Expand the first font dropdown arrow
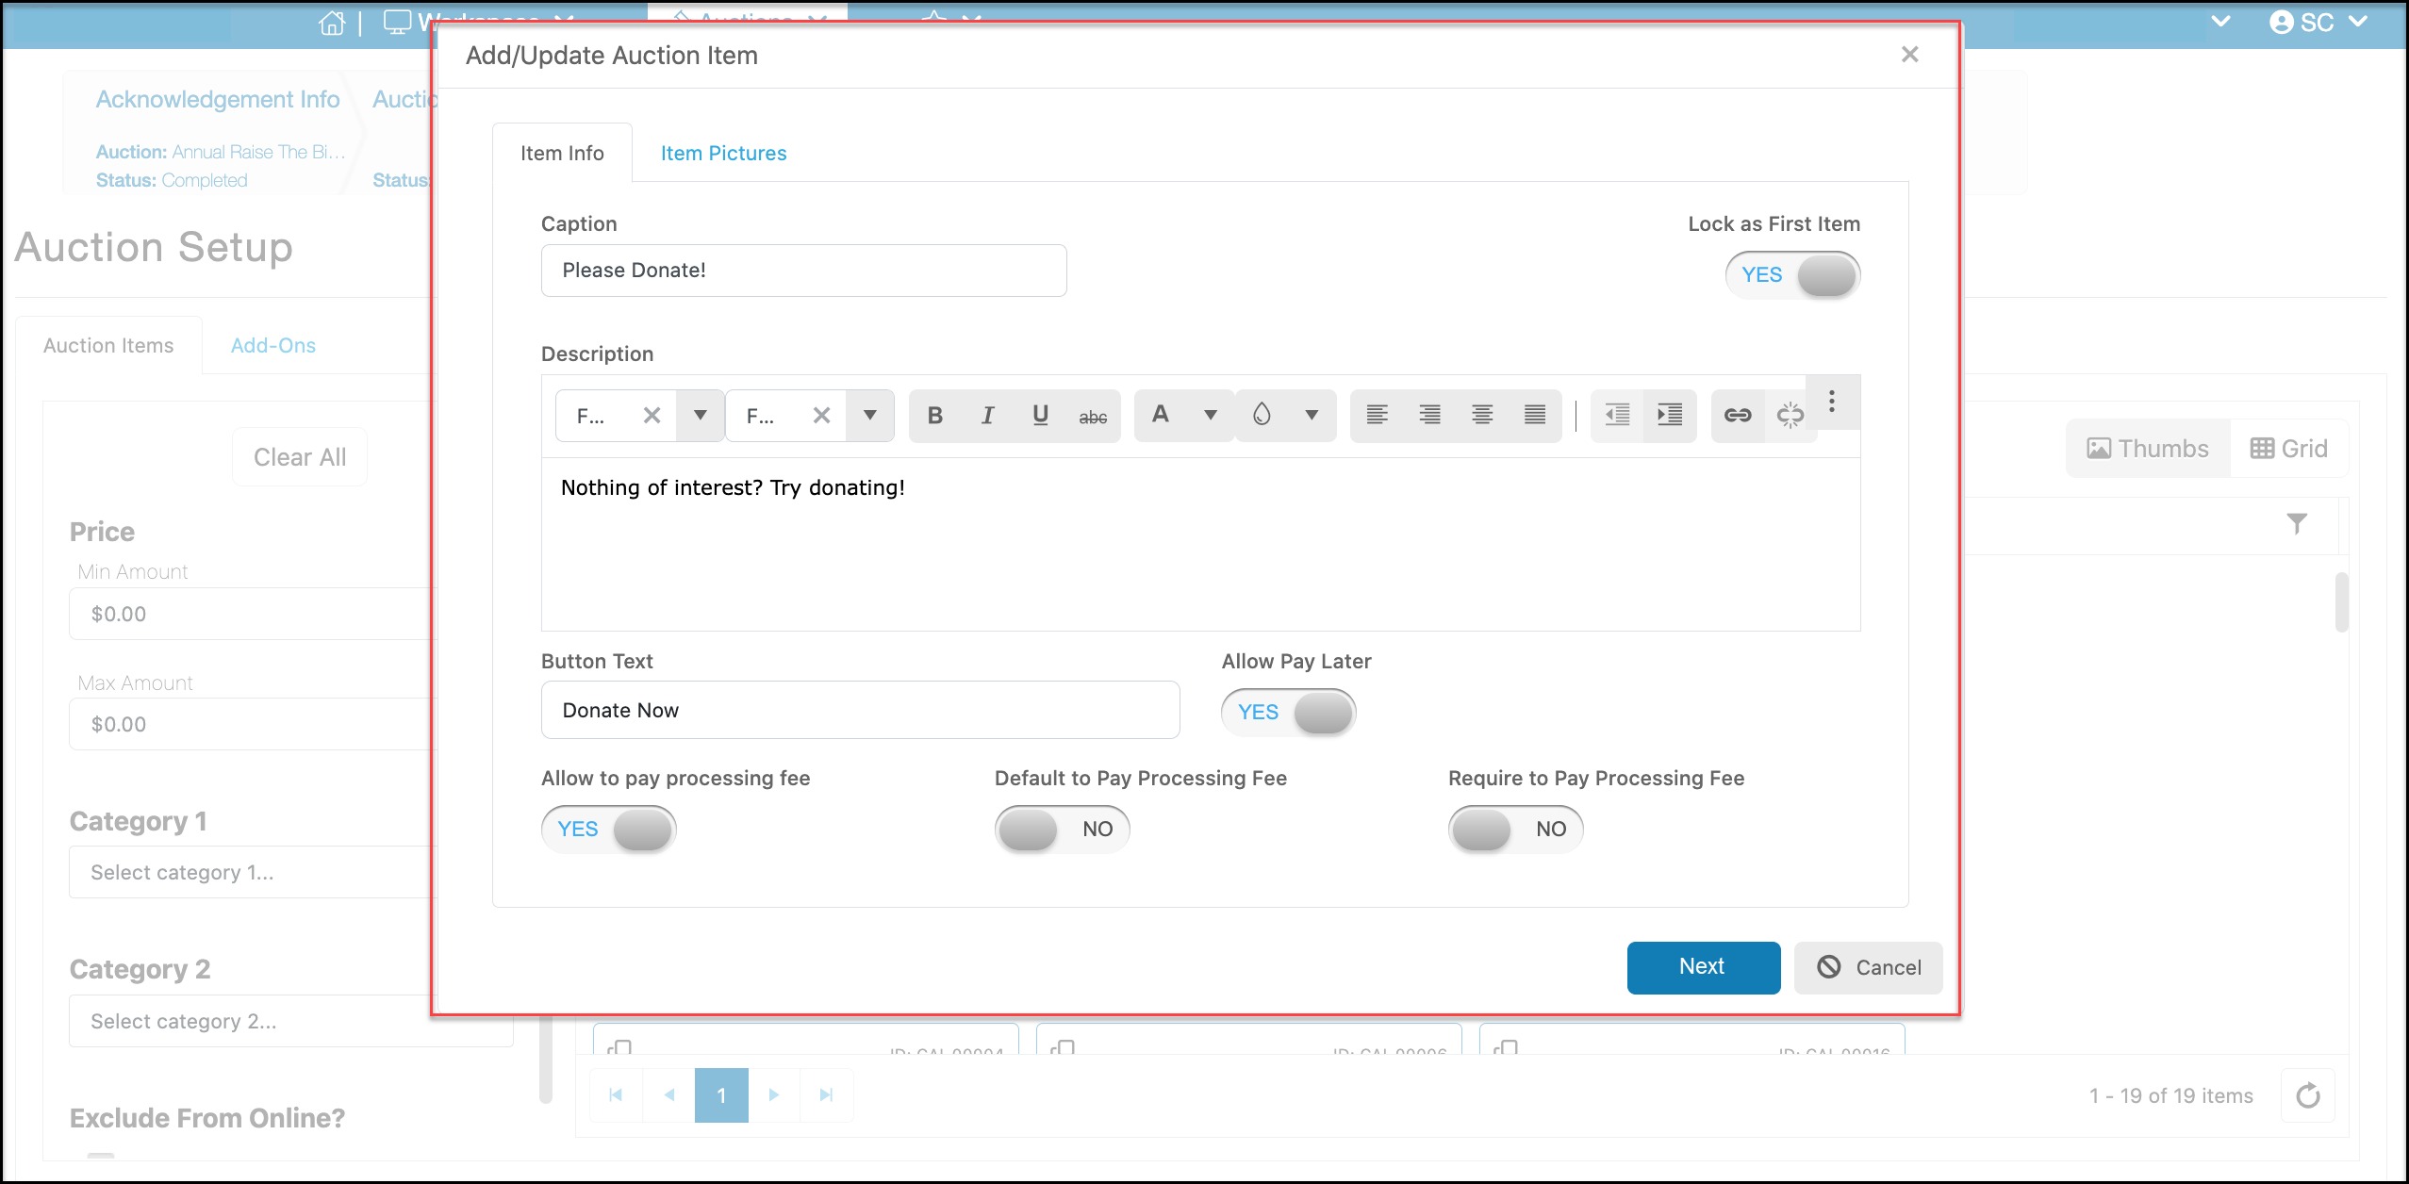The width and height of the screenshot is (2409, 1184). [700, 416]
